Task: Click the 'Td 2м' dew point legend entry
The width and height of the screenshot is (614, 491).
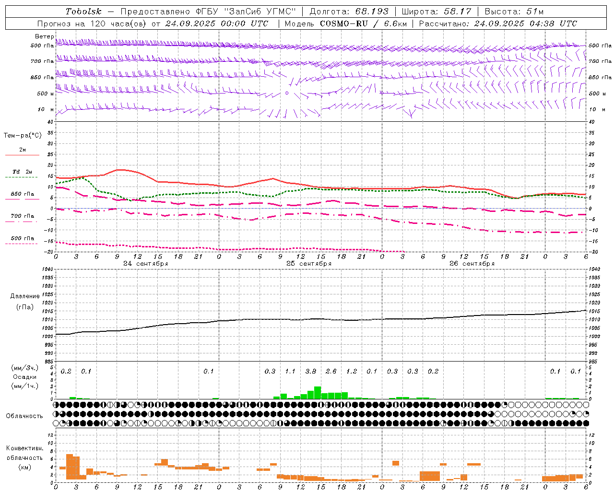Action: tap(22, 172)
